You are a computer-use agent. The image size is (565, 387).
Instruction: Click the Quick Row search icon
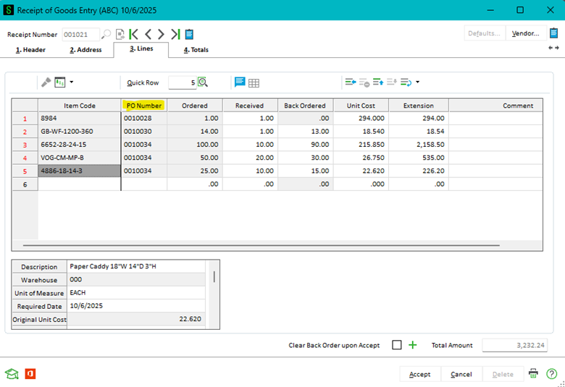point(203,82)
